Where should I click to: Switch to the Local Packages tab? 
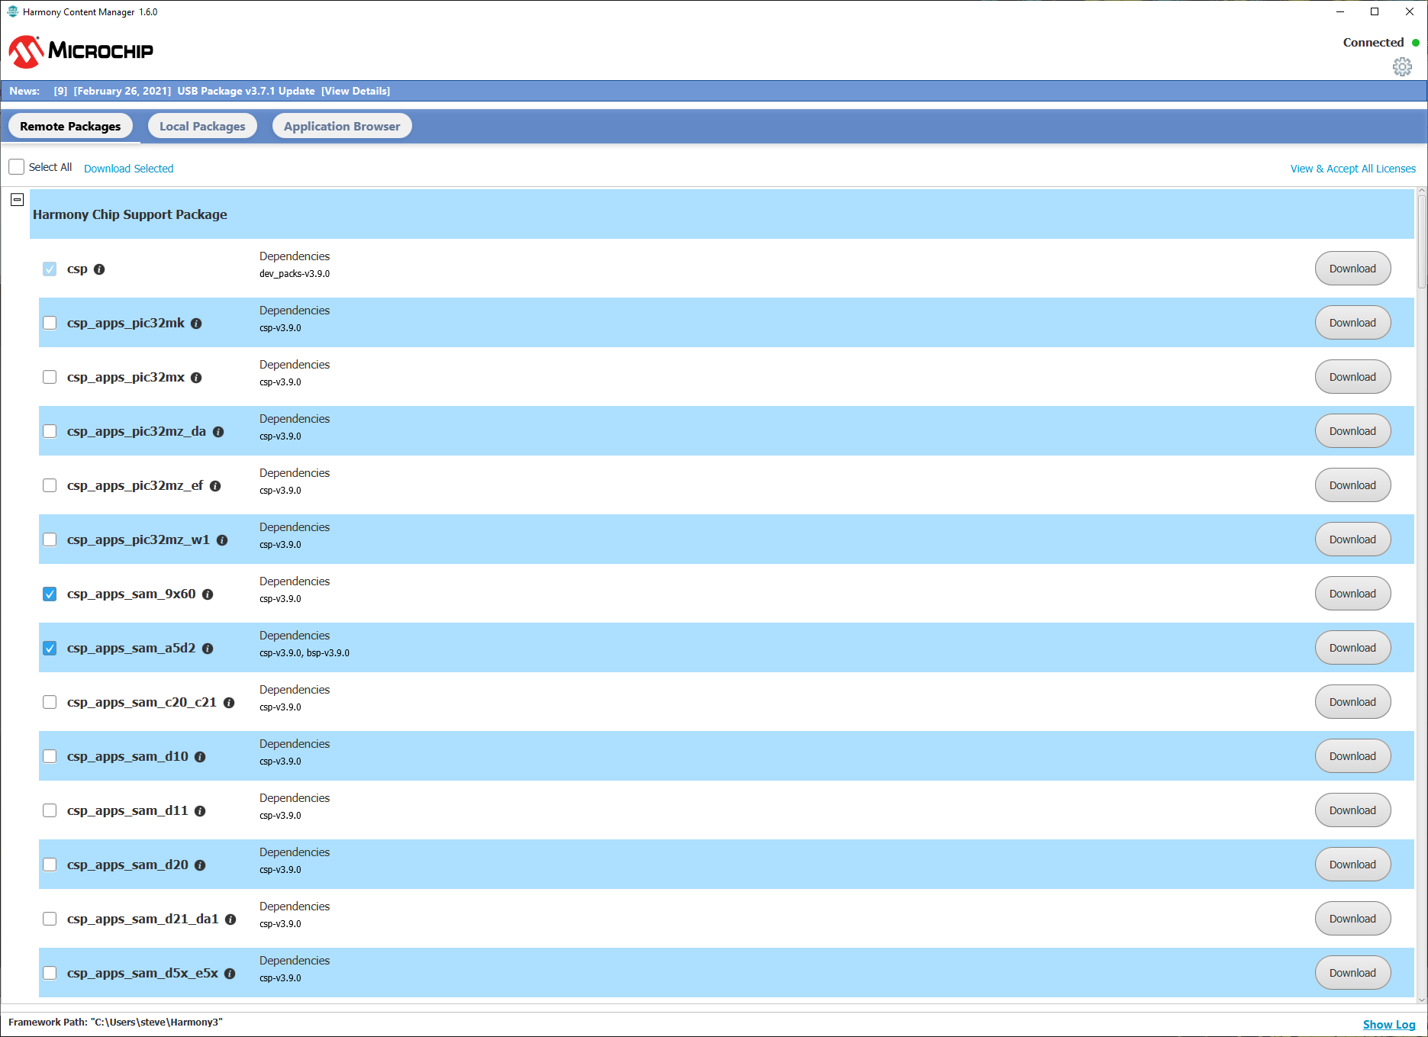(x=201, y=125)
